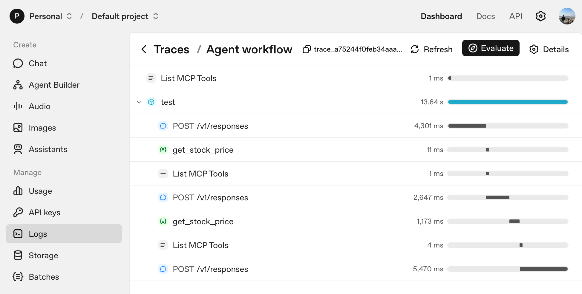Collapse the test span row

(x=139, y=102)
